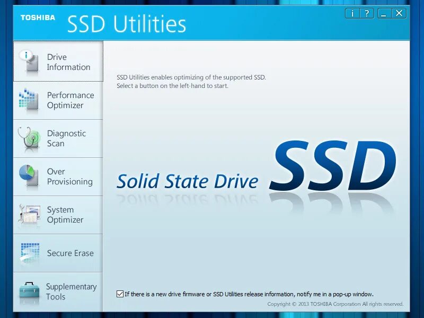Close the SSD Utilities window
Viewport: 424px width, 318px height.
pyautogui.click(x=399, y=13)
